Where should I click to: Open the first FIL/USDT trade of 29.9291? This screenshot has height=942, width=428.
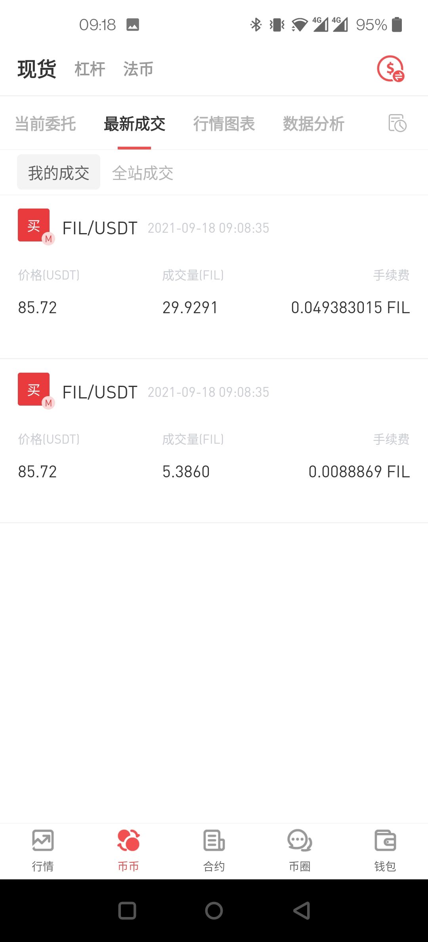[x=214, y=277]
